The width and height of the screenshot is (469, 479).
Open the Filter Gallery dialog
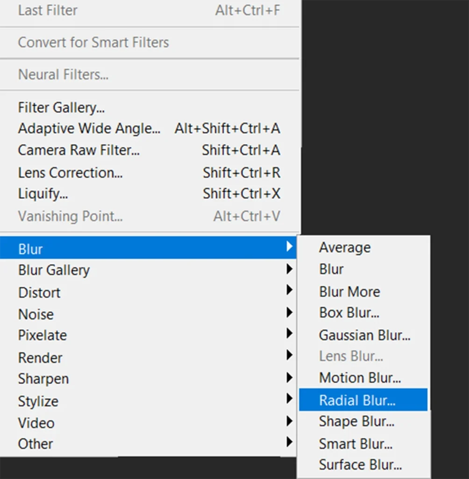(x=61, y=108)
